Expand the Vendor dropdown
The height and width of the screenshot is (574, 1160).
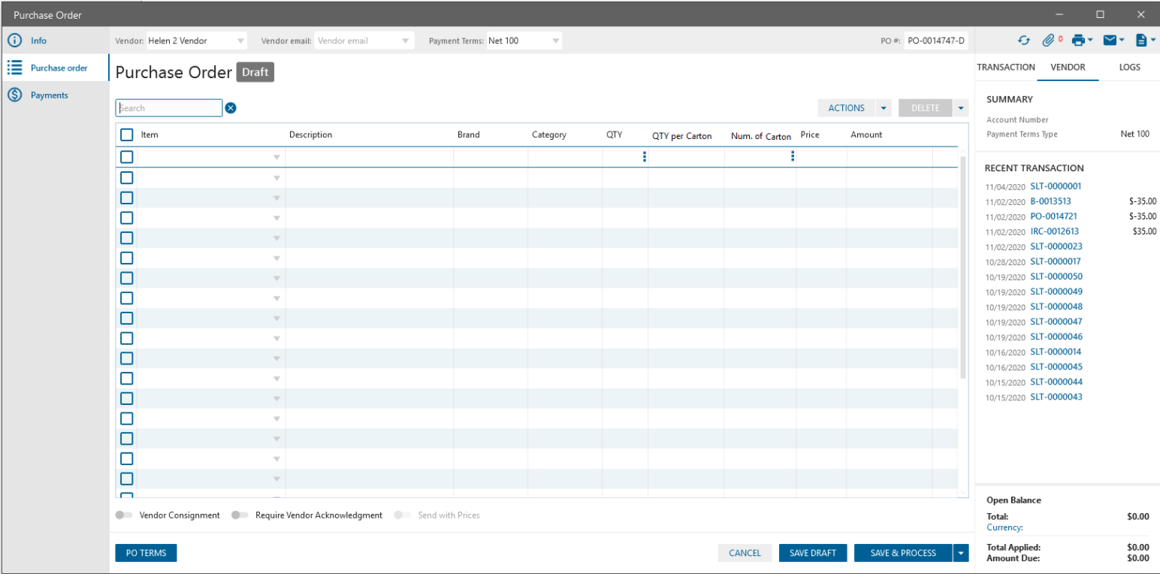tap(240, 41)
